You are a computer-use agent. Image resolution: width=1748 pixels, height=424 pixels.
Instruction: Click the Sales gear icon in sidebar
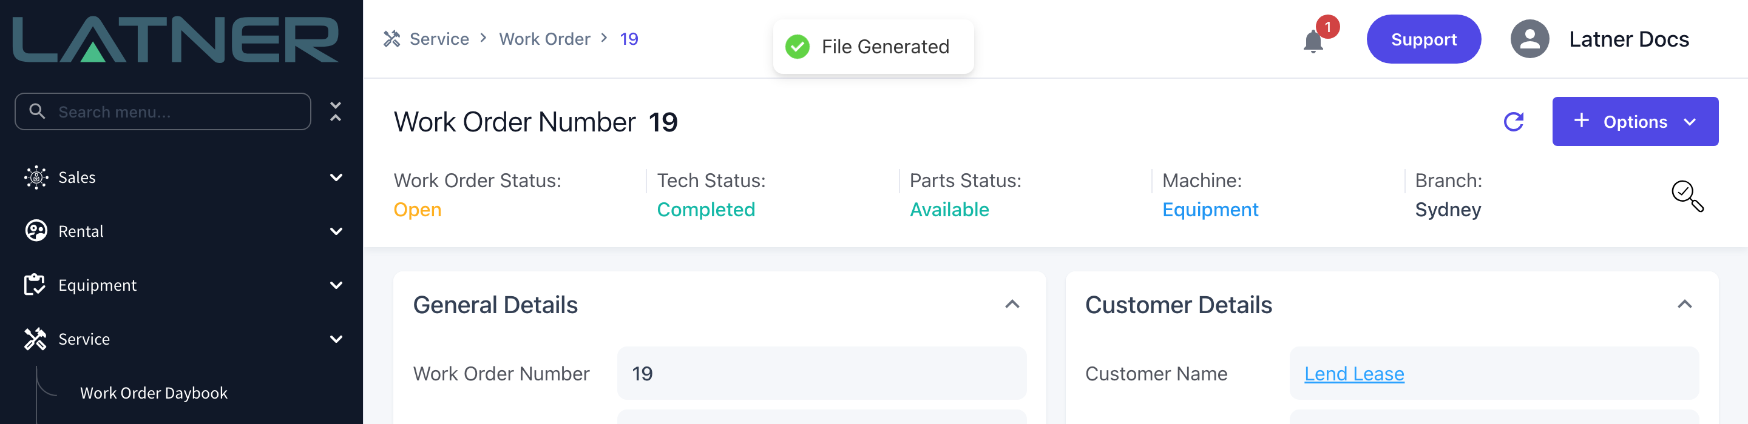pyautogui.click(x=36, y=177)
